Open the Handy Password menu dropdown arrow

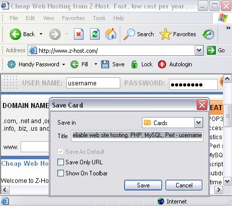click(63, 64)
